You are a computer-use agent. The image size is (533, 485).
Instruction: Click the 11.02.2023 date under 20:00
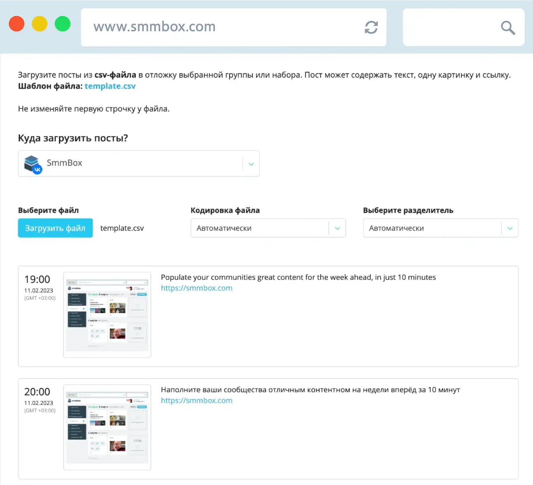pos(39,403)
